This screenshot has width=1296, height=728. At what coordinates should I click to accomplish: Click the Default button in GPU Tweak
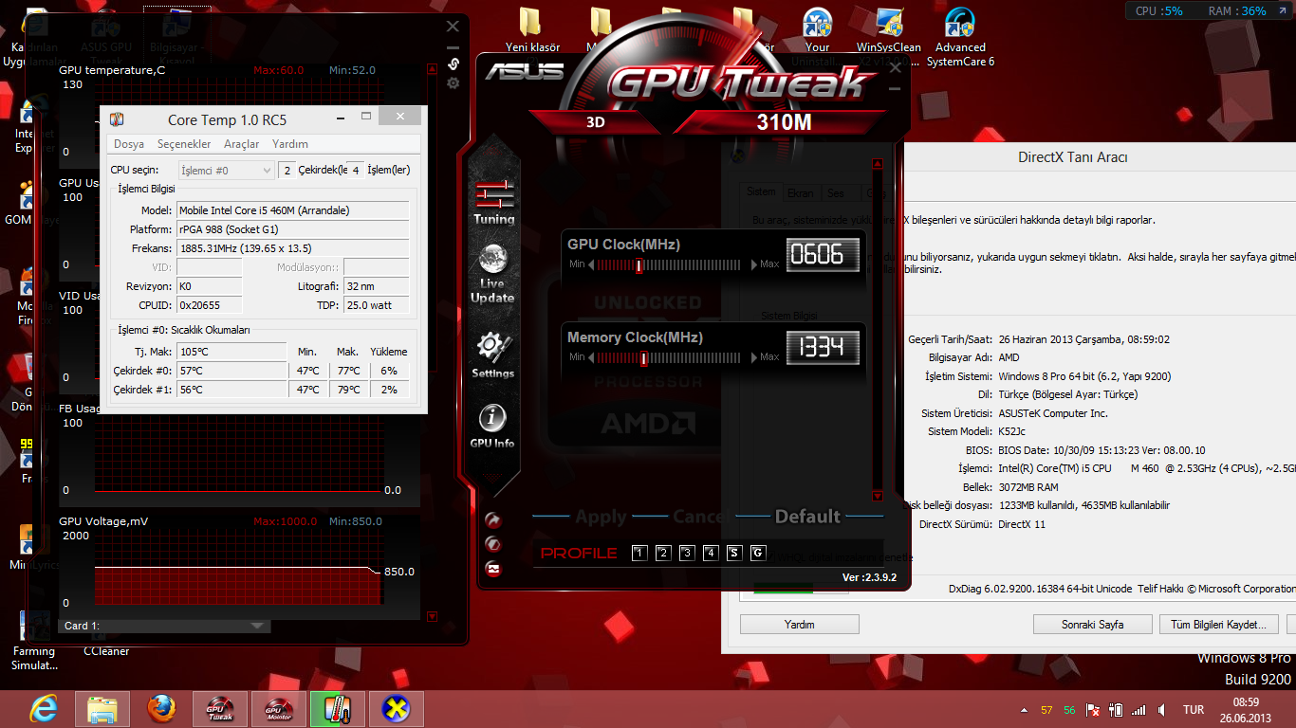click(x=807, y=517)
